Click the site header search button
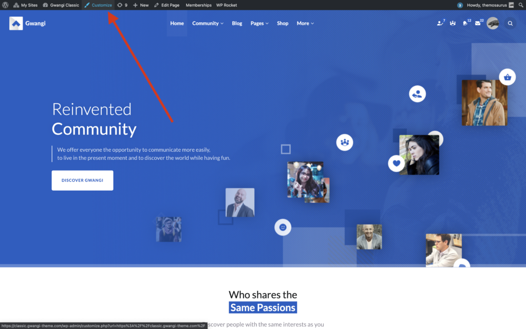Image resolution: width=526 pixels, height=329 pixels. (x=510, y=23)
